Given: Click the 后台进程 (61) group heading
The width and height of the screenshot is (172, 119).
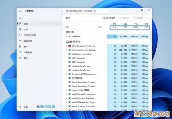Looking at the screenshot, I should click(72, 42).
